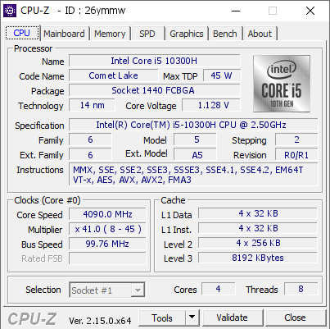The height and width of the screenshot is (329, 330).
Task: Click the empty Rated FSB field
Action: (x=107, y=258)
